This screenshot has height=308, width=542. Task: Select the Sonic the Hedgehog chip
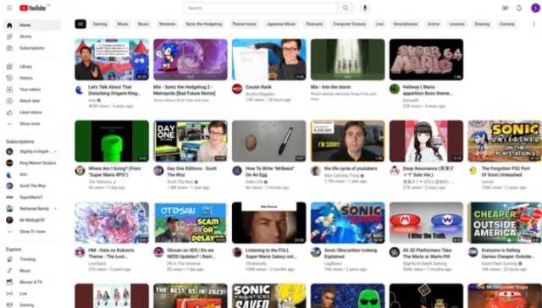pos(203,25)
